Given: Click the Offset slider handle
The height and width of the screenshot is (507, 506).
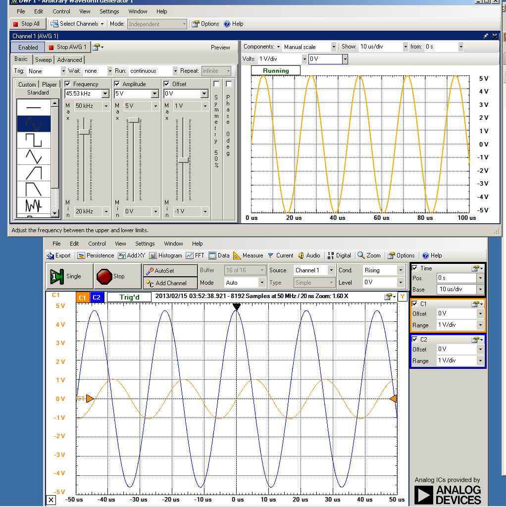Looking at the screenshot, I should click(x=184, y=160).
